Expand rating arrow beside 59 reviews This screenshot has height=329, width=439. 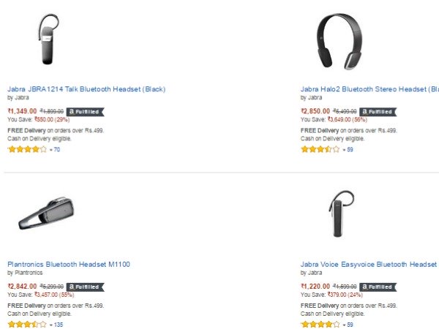(x=344, y=325)
